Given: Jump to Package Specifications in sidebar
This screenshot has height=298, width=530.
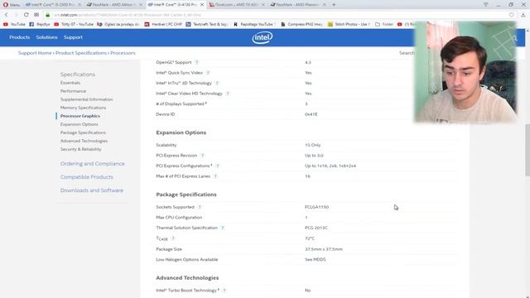Looking at the screenshot, I should pos(83,132).
